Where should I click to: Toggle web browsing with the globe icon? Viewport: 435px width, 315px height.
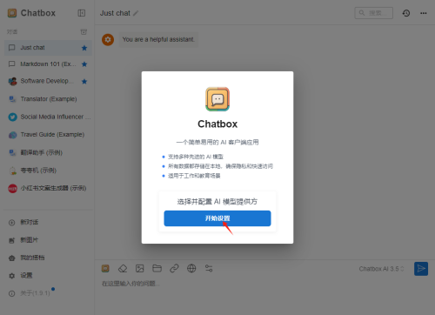click(191, 269)
